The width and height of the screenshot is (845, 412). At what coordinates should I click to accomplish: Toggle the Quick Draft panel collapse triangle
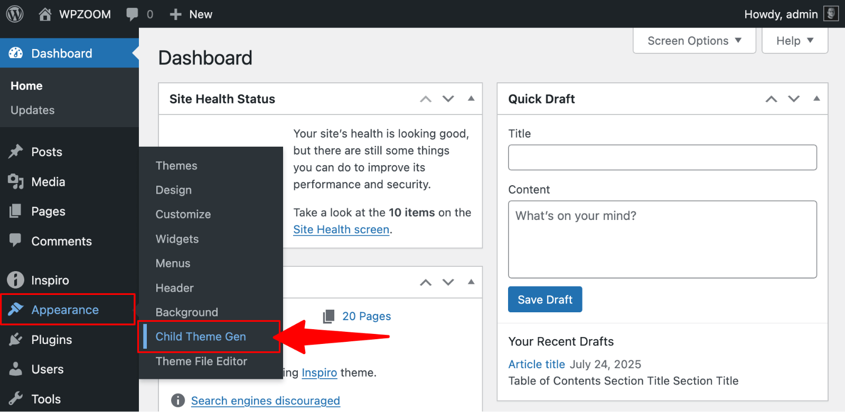click(816, 99)
